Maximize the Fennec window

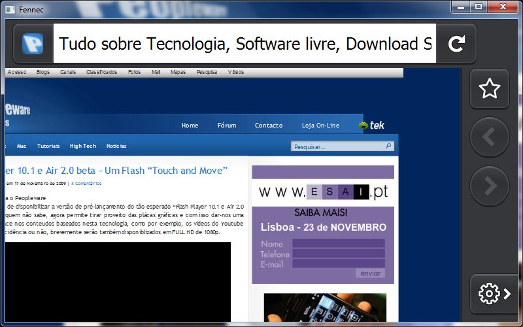coord(479,7)
